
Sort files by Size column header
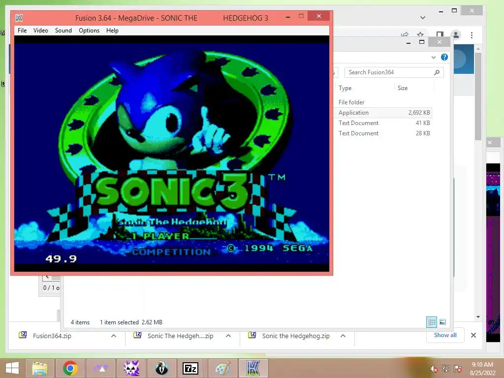[x=403, y=88]
